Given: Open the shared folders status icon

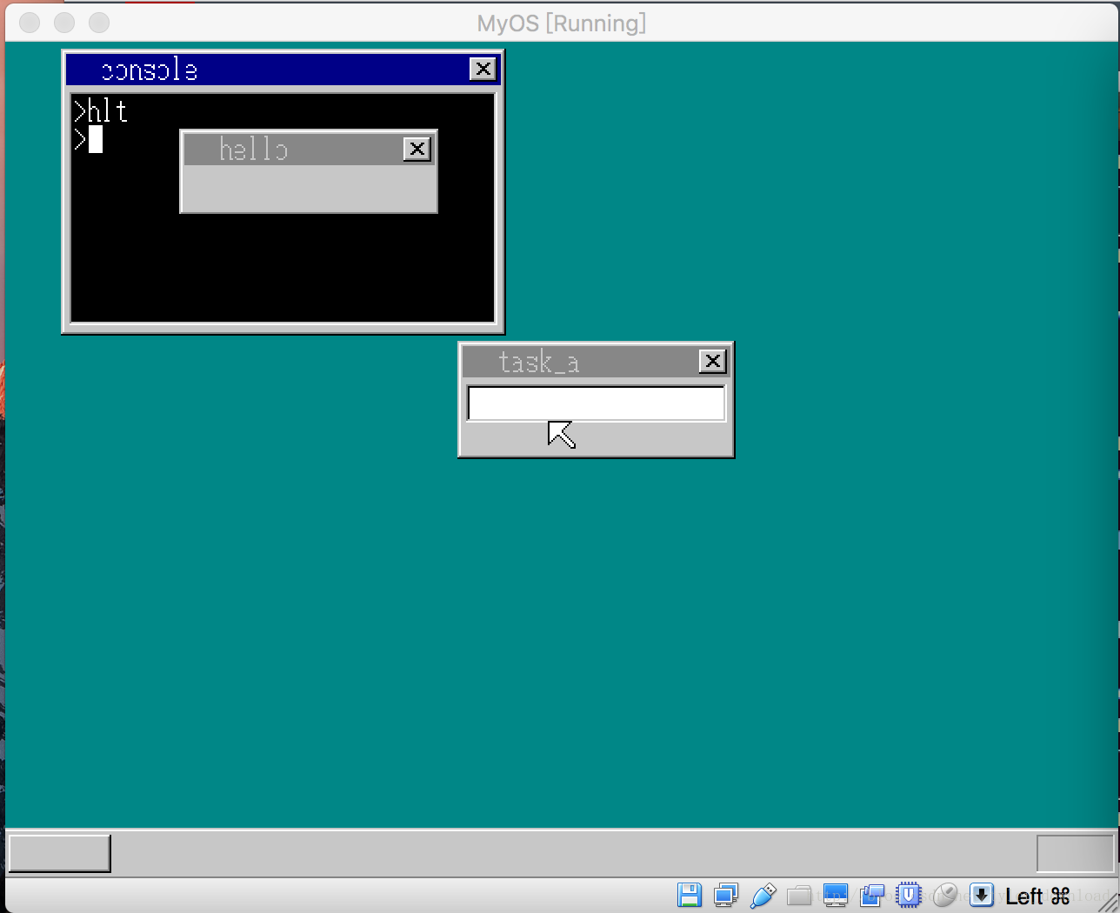Looking at the screenshot, I should click(x=799, y=895).
